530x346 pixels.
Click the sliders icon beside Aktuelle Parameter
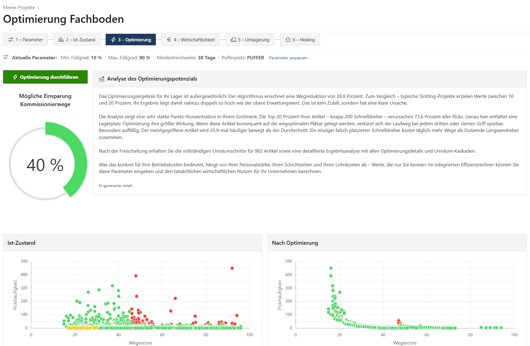tap(6, 57)
